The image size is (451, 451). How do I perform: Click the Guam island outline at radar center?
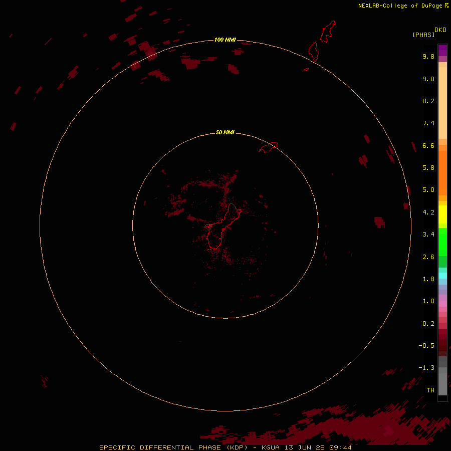(x=223, y=226)
